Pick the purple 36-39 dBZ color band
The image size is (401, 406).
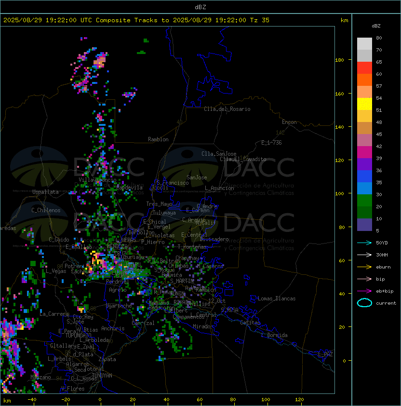coord(364,164)
